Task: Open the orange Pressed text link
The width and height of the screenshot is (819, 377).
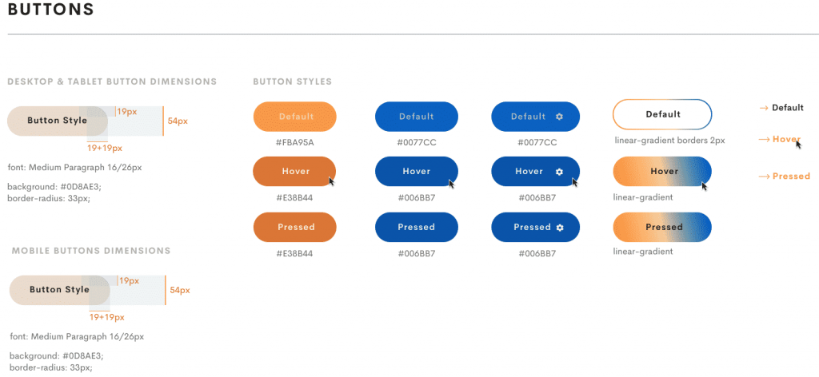Action: pyautogui.click(x=791, y=177)
